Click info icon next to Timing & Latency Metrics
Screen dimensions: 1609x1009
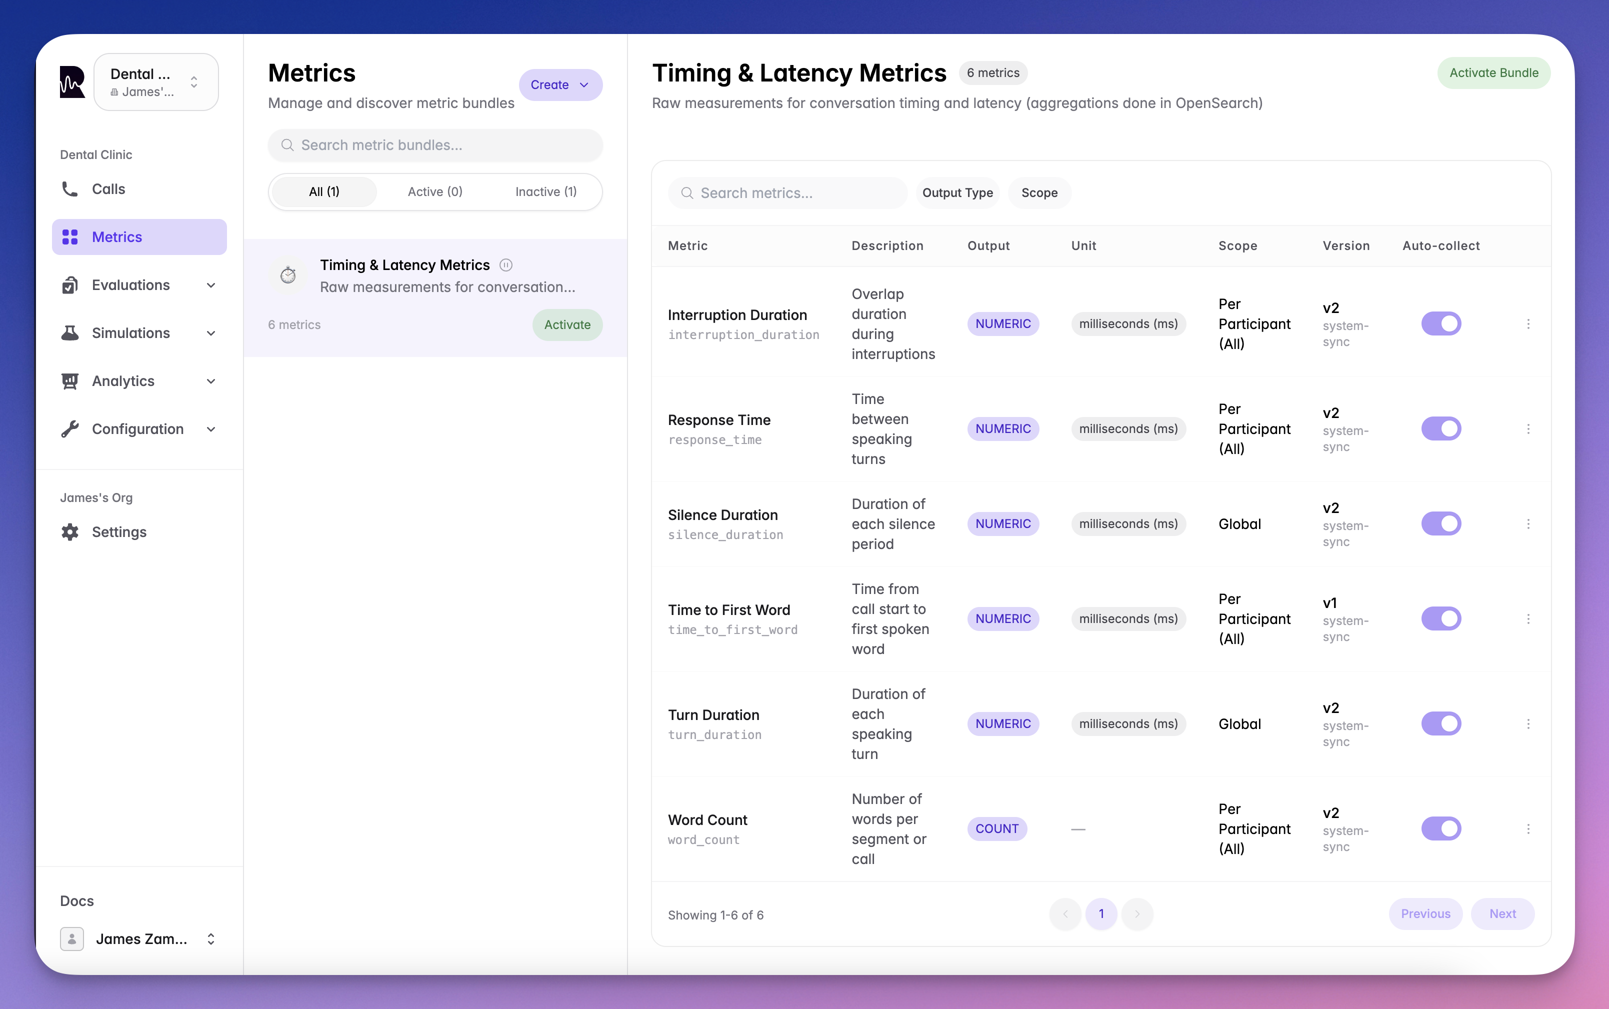[x=506, y=265]
